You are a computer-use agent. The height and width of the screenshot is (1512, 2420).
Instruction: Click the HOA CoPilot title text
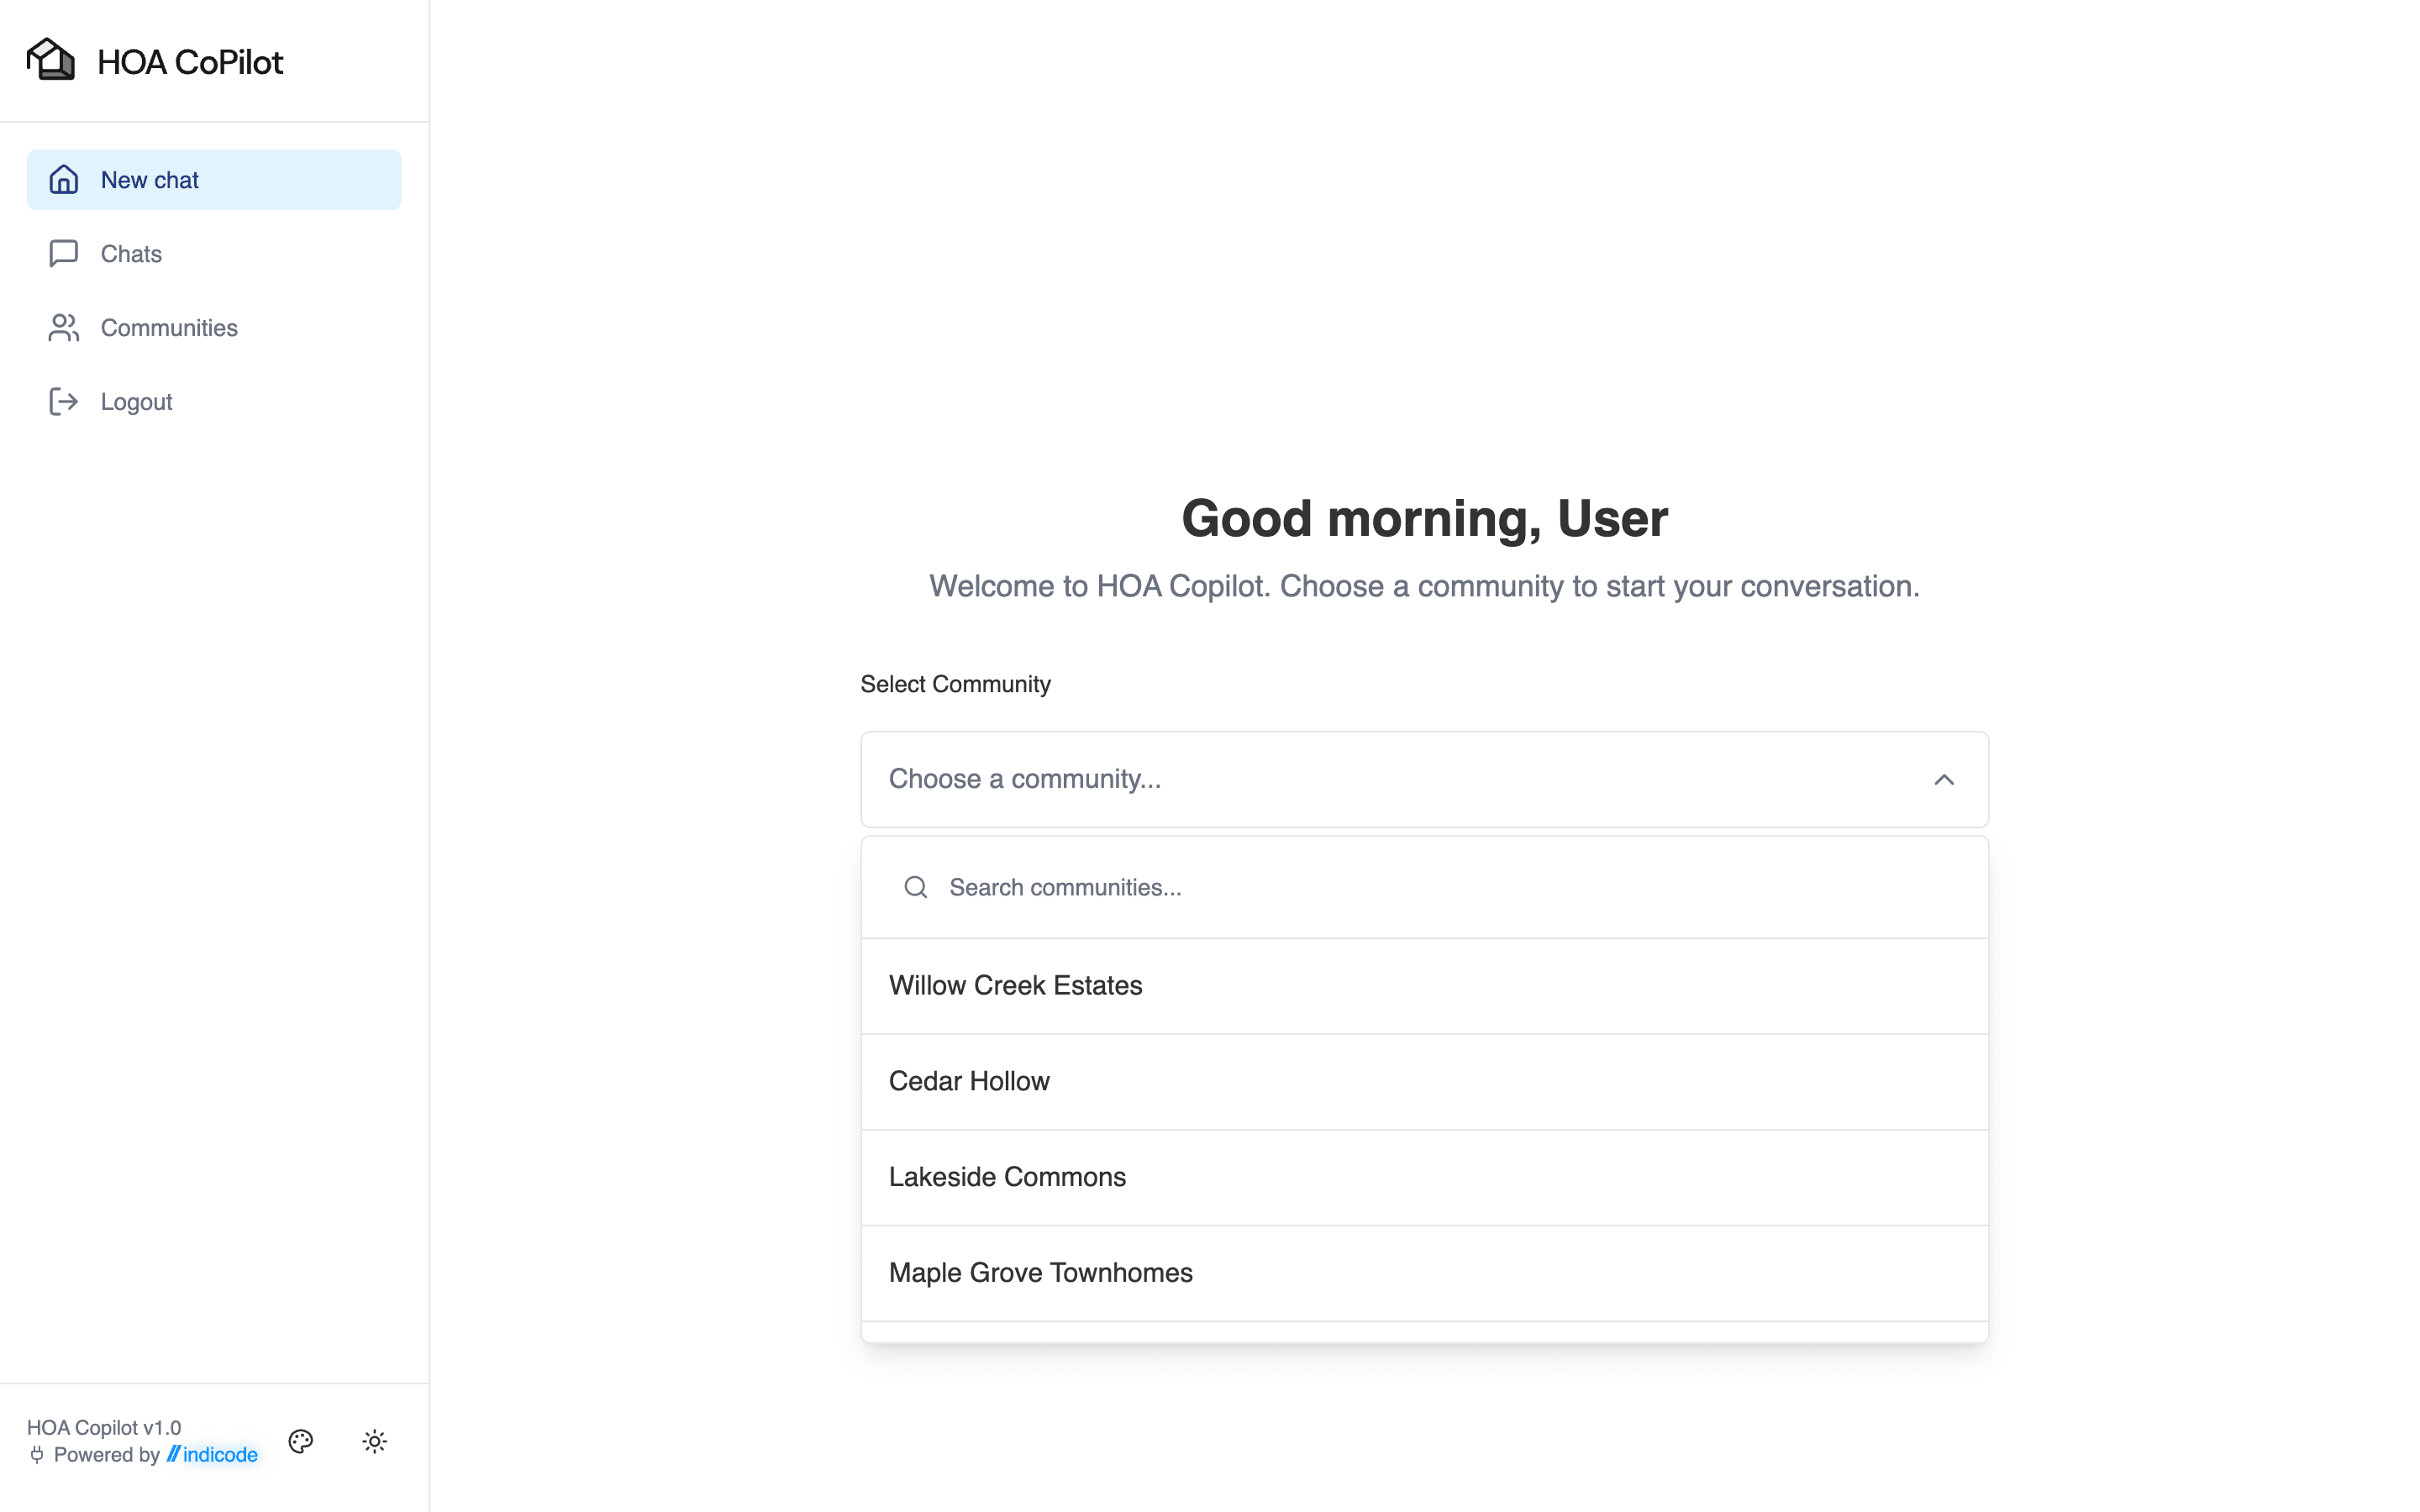click(190, 62)
